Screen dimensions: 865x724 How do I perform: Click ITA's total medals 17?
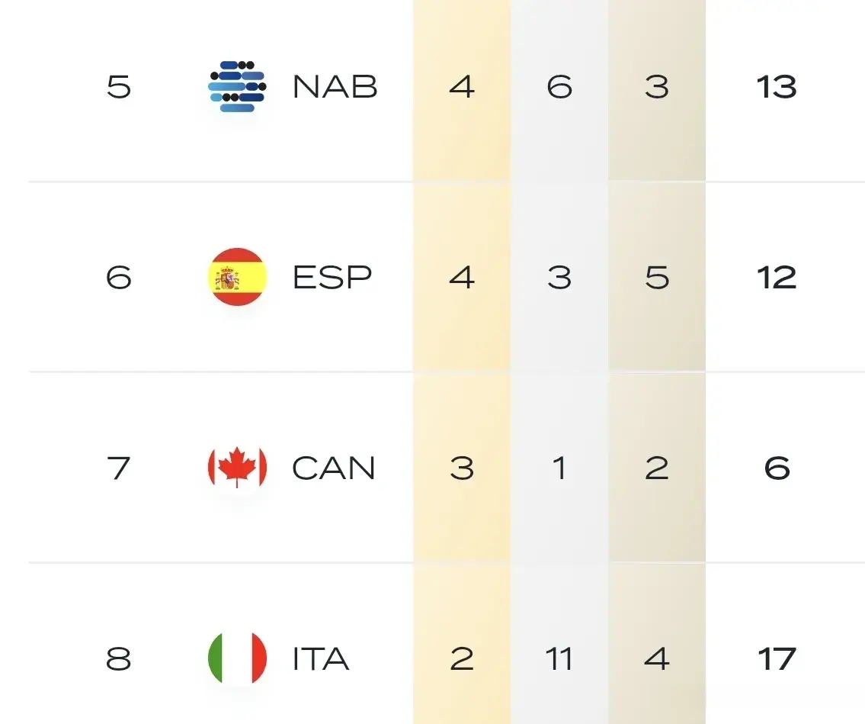[x=777, y=659]
